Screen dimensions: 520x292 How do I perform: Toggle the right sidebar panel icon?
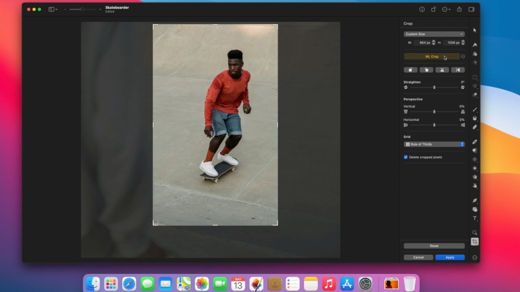tap(471, 9)
